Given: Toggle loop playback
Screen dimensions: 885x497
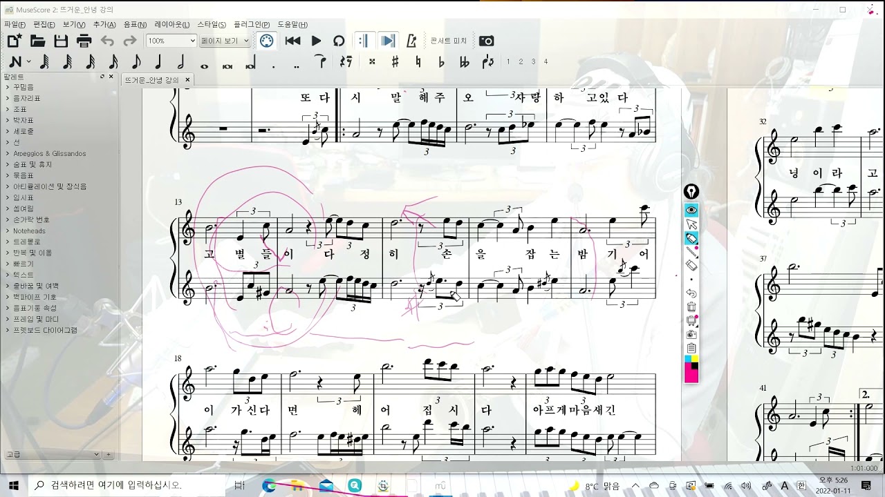Looking at the screenshot, I should click(339, 41).
